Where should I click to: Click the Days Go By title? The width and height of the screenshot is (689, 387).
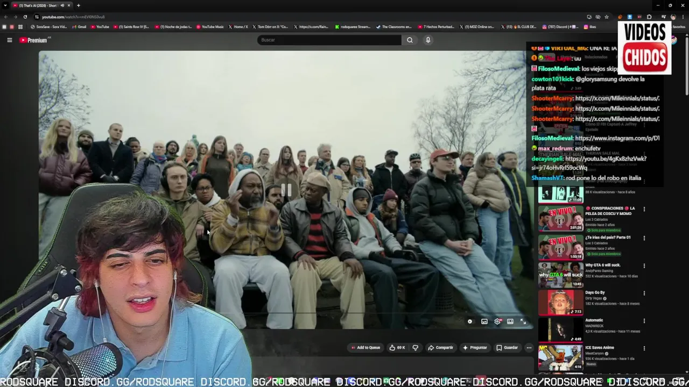pos(595,293)
